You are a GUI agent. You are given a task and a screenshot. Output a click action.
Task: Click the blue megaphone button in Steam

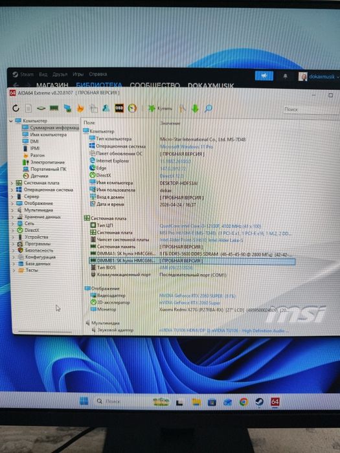click(x=264, y=76)
